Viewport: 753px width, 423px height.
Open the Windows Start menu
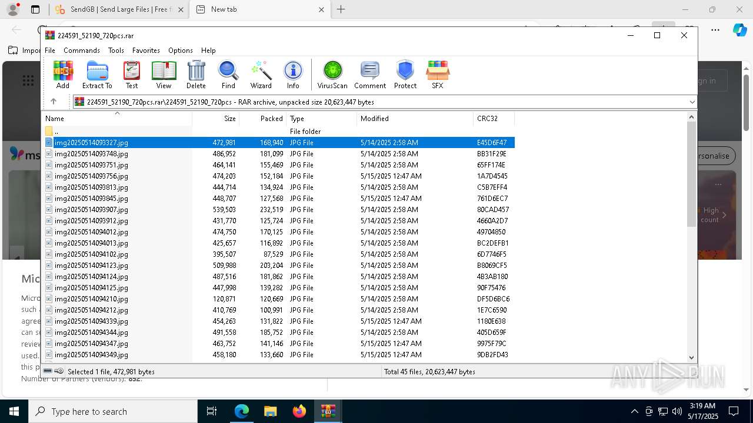coord(14,411)
